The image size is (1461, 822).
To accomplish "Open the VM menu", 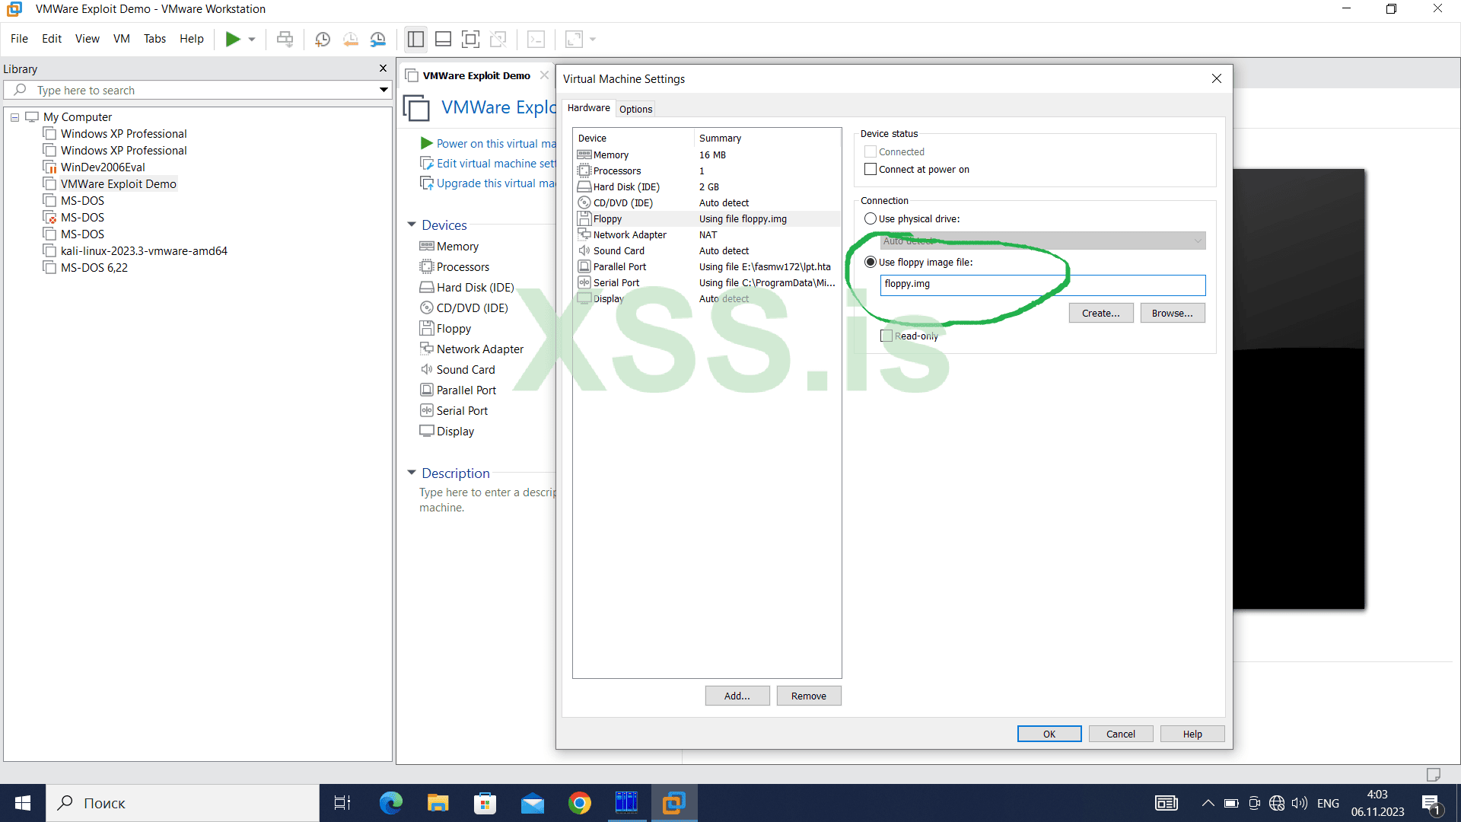I will point(121,39).
